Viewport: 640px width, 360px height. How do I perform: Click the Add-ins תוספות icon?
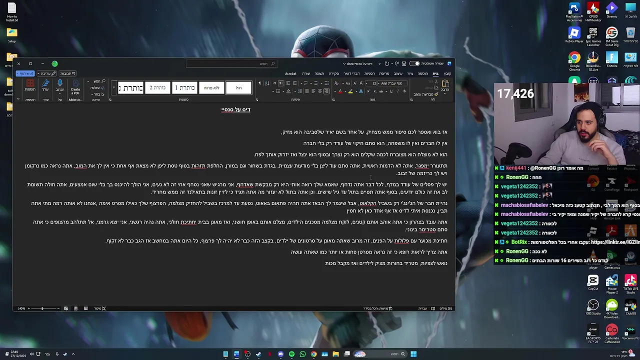[30, 83]
